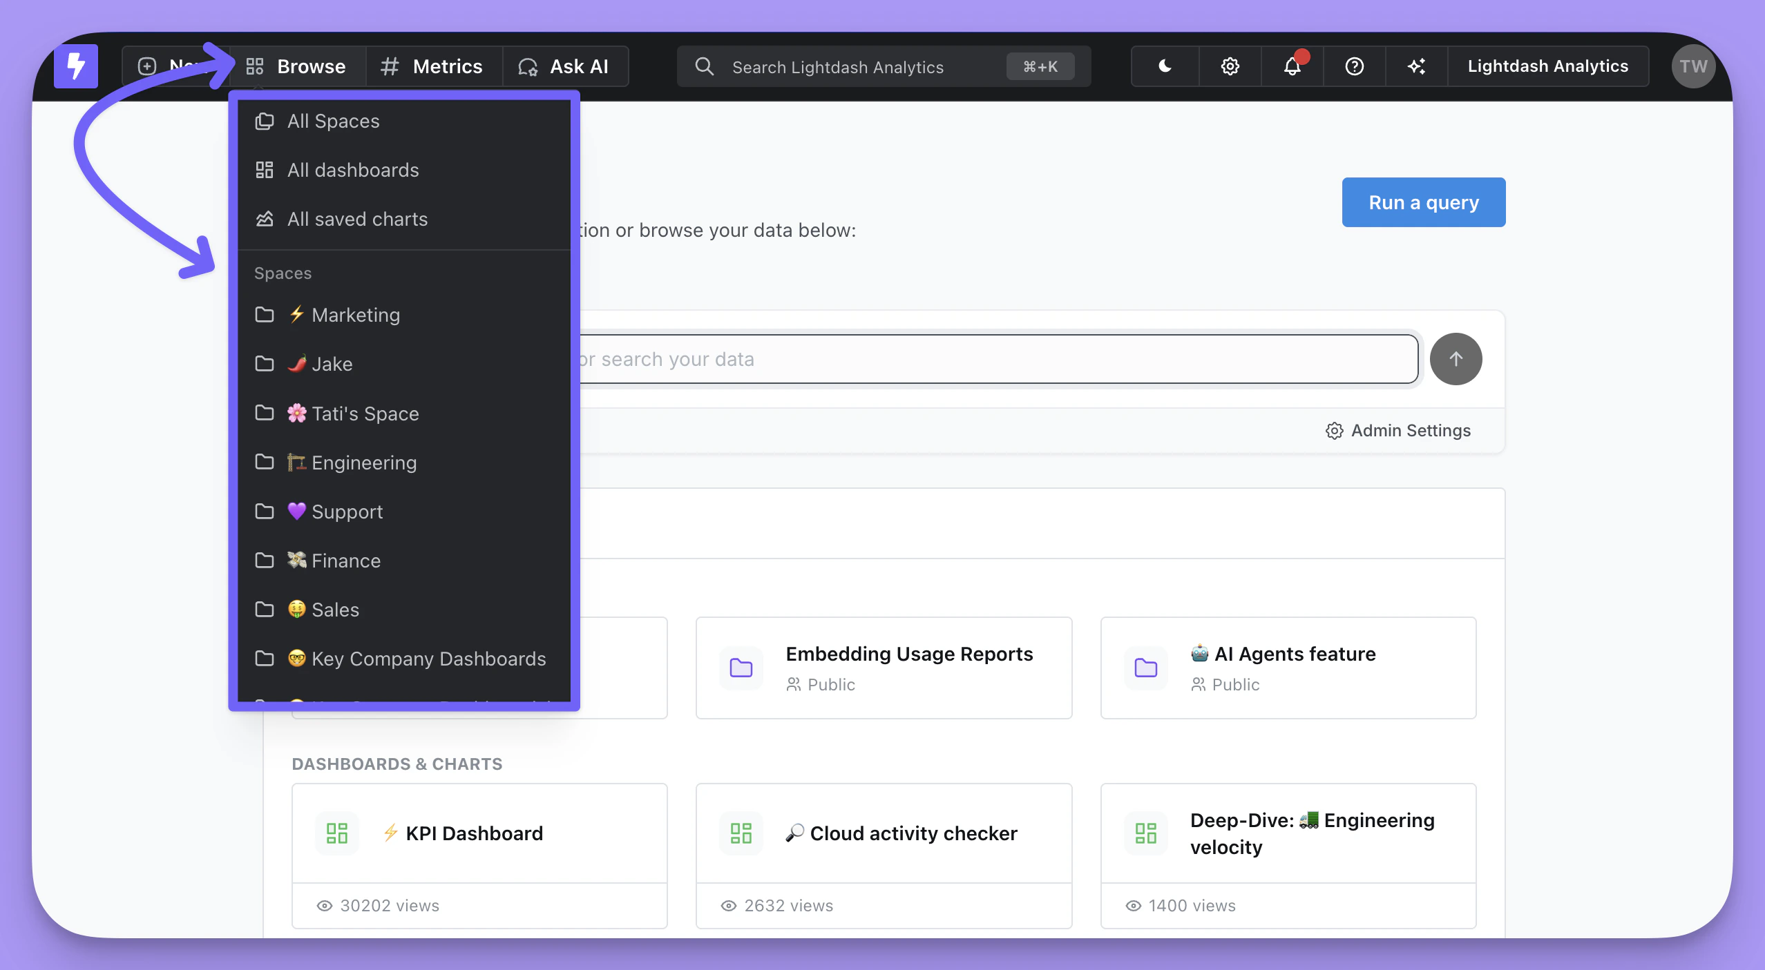Select All saved charts entry
The width and height of the screenshot is (1765, 970).
click(357, 219)
